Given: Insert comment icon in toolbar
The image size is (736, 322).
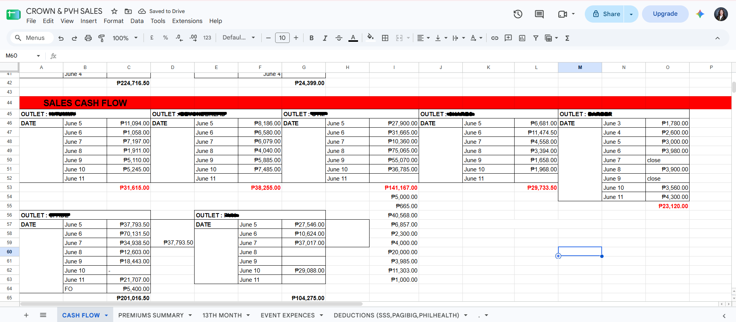Looking at the screenshot, I should click(x=508, y=38).
